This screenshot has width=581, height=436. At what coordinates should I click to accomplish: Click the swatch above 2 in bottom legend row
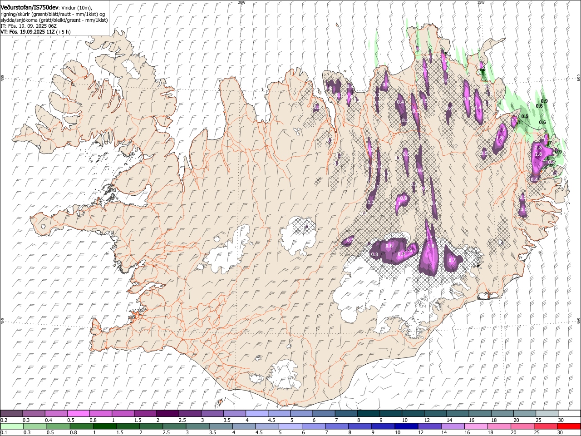click(x=152, y=426)
